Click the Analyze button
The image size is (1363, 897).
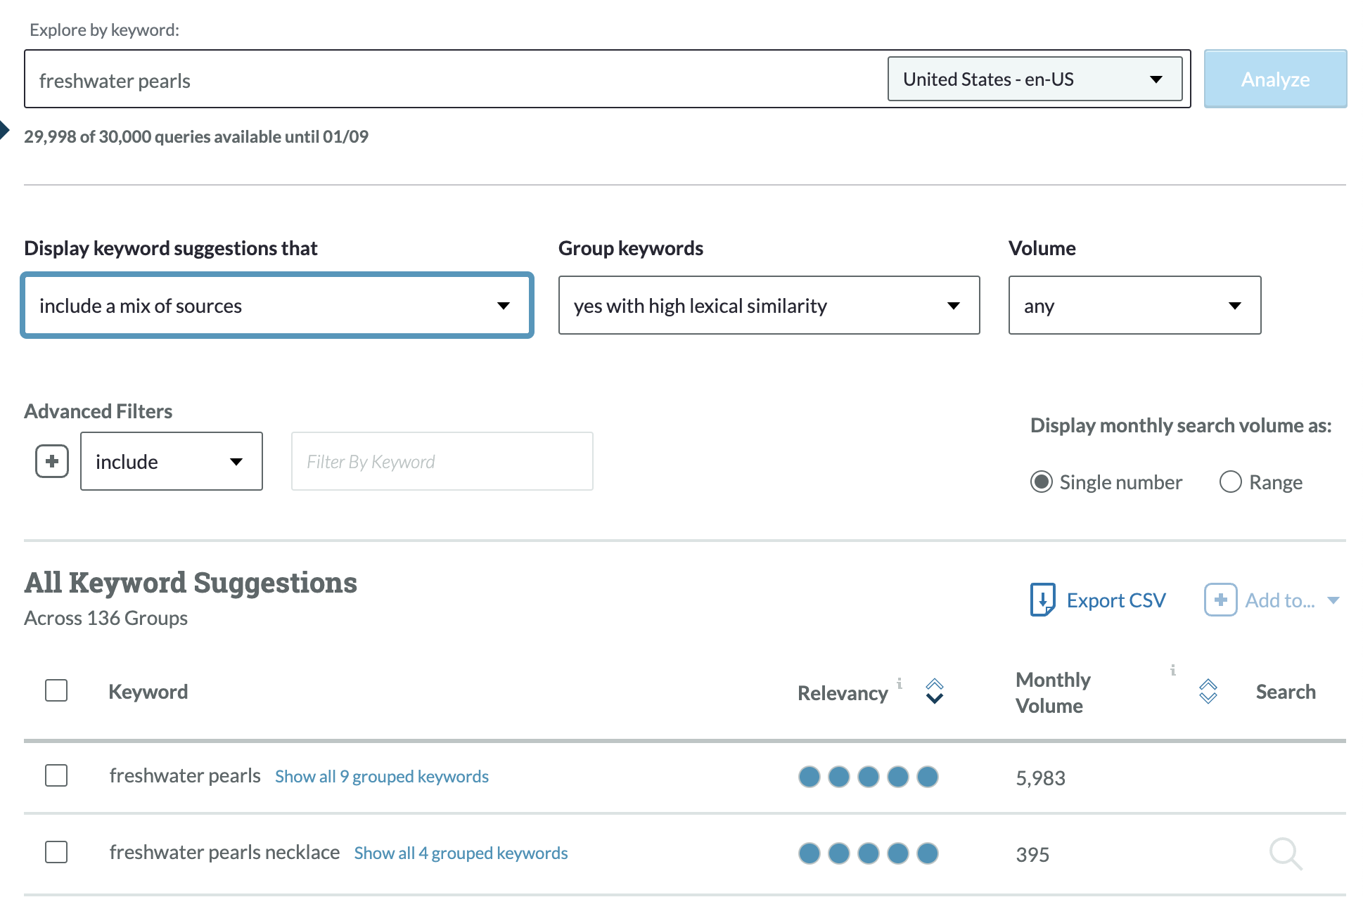pyautogui.click(x=1274, y=79)
